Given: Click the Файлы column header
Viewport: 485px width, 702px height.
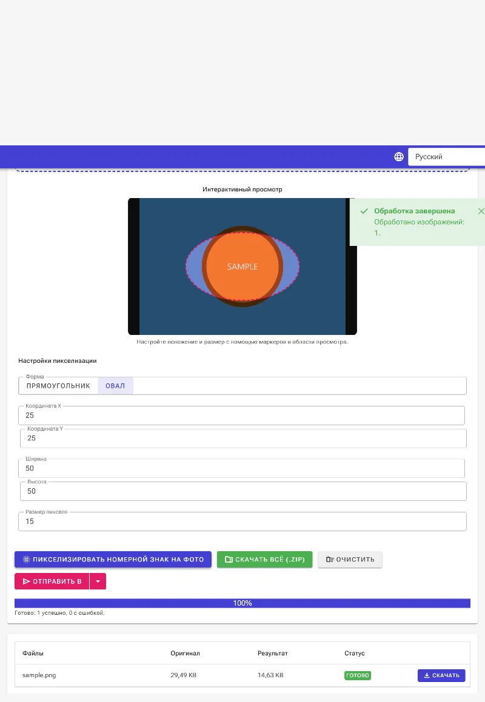Looking at the screenshot, I should tap(33, 653).
